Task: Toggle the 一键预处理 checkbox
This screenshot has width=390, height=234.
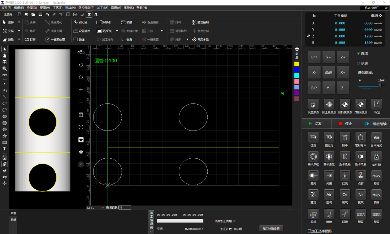Action: point(48,40)
